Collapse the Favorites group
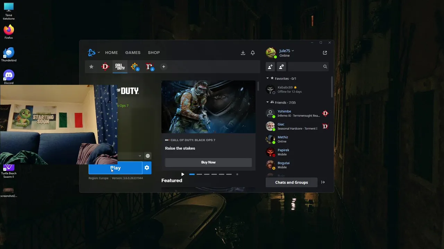The image size is (444, 249). pyautogui.click(x=267, y=79)
